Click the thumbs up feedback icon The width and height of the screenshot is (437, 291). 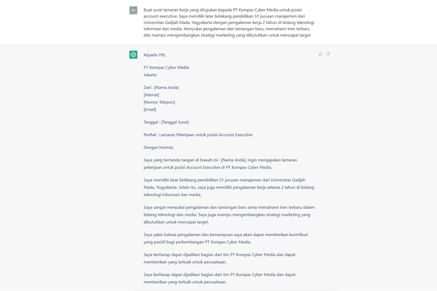(x=320, y=54)
